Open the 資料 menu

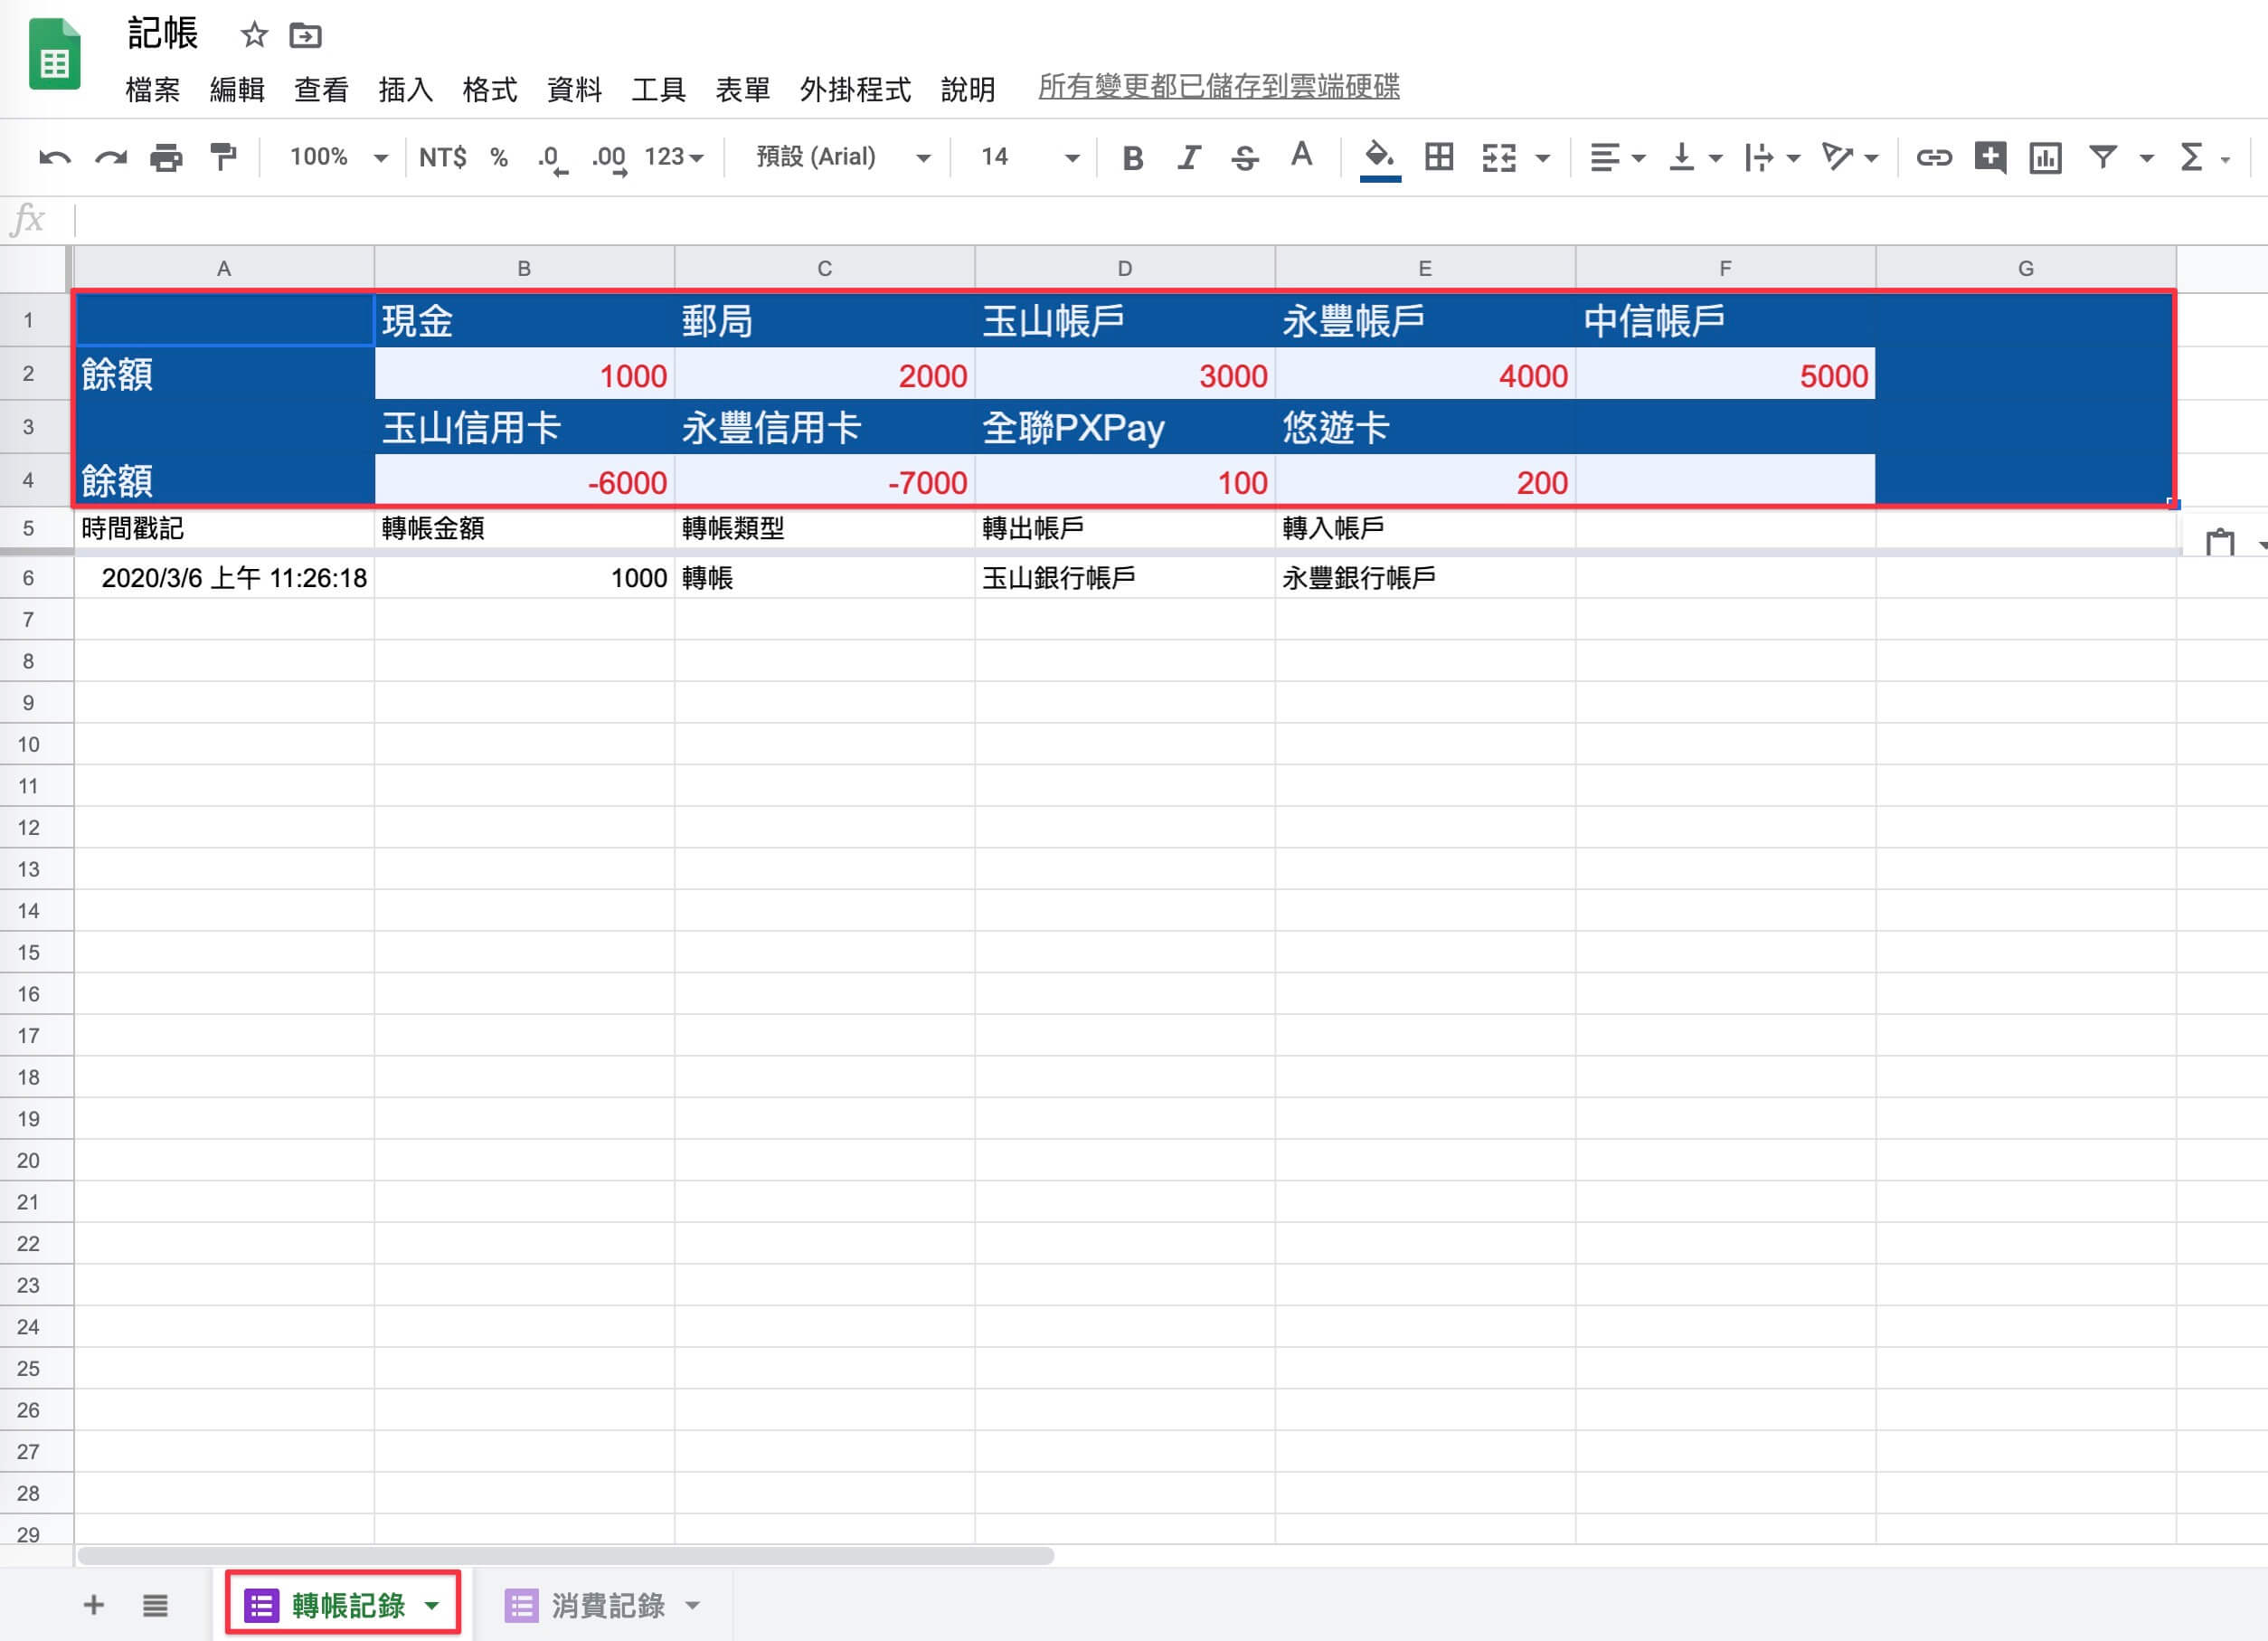(574, 90)
